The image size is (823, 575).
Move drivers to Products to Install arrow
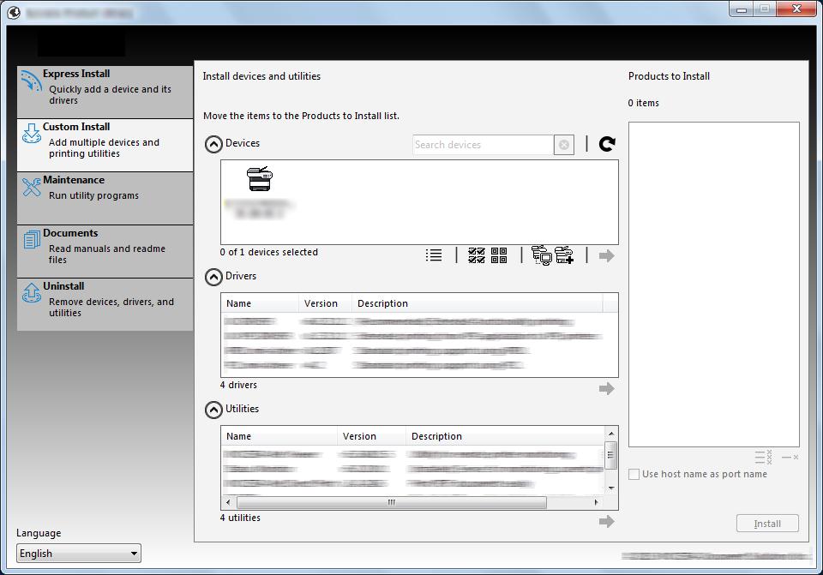click(x=606, y=388)
